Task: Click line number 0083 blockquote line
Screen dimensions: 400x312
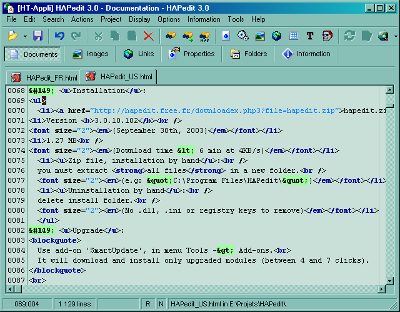Action: [x=16, y=240]
